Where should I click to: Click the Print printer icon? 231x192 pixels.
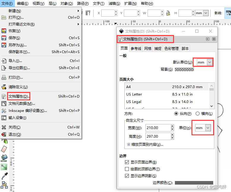click(x=4, y=77)
